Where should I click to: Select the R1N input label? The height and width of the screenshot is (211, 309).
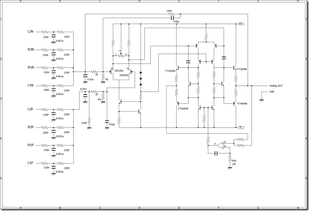click(x=30, y=67)
